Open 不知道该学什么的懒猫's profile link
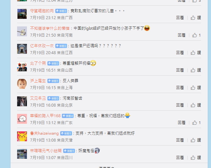The image size is (211, 168). pyautogui.click(x=50, y=28)
